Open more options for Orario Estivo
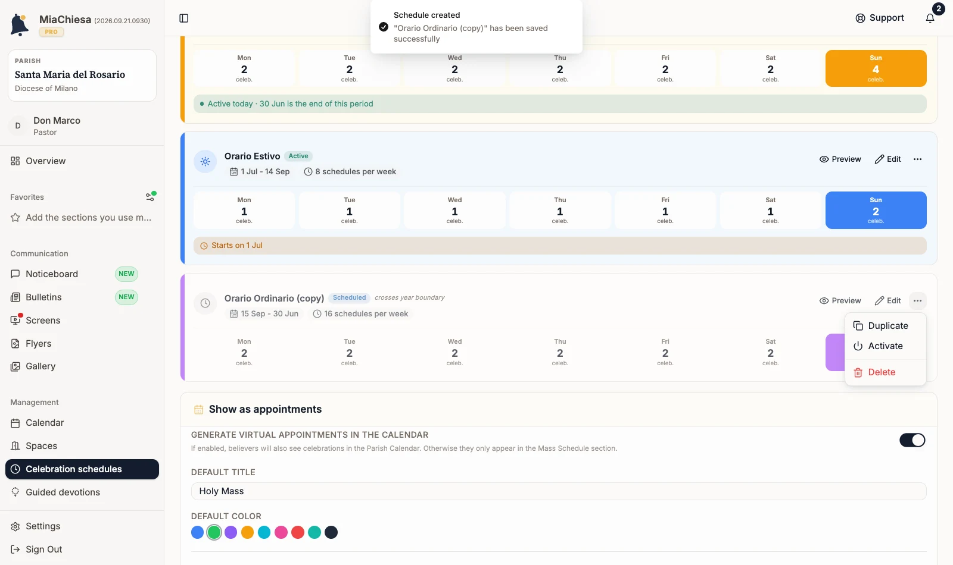This screenshot has height=565, width=953. pyautogui.click(x=917, y=159)
